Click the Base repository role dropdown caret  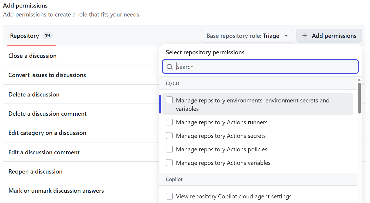pyautogui.click(x=286, y=36)
